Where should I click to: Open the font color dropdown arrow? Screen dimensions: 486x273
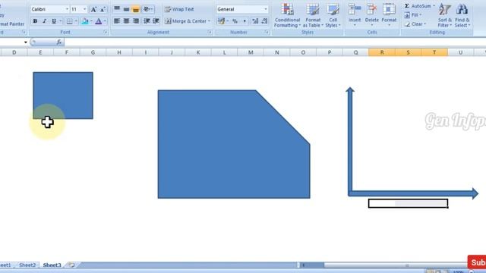coord(105,21)
